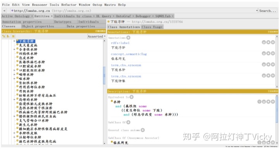The width and height of the screenshot is (279, 149).
Task: Delete selected class via hierarchy toolbar icon
Action: coord(13,36)
